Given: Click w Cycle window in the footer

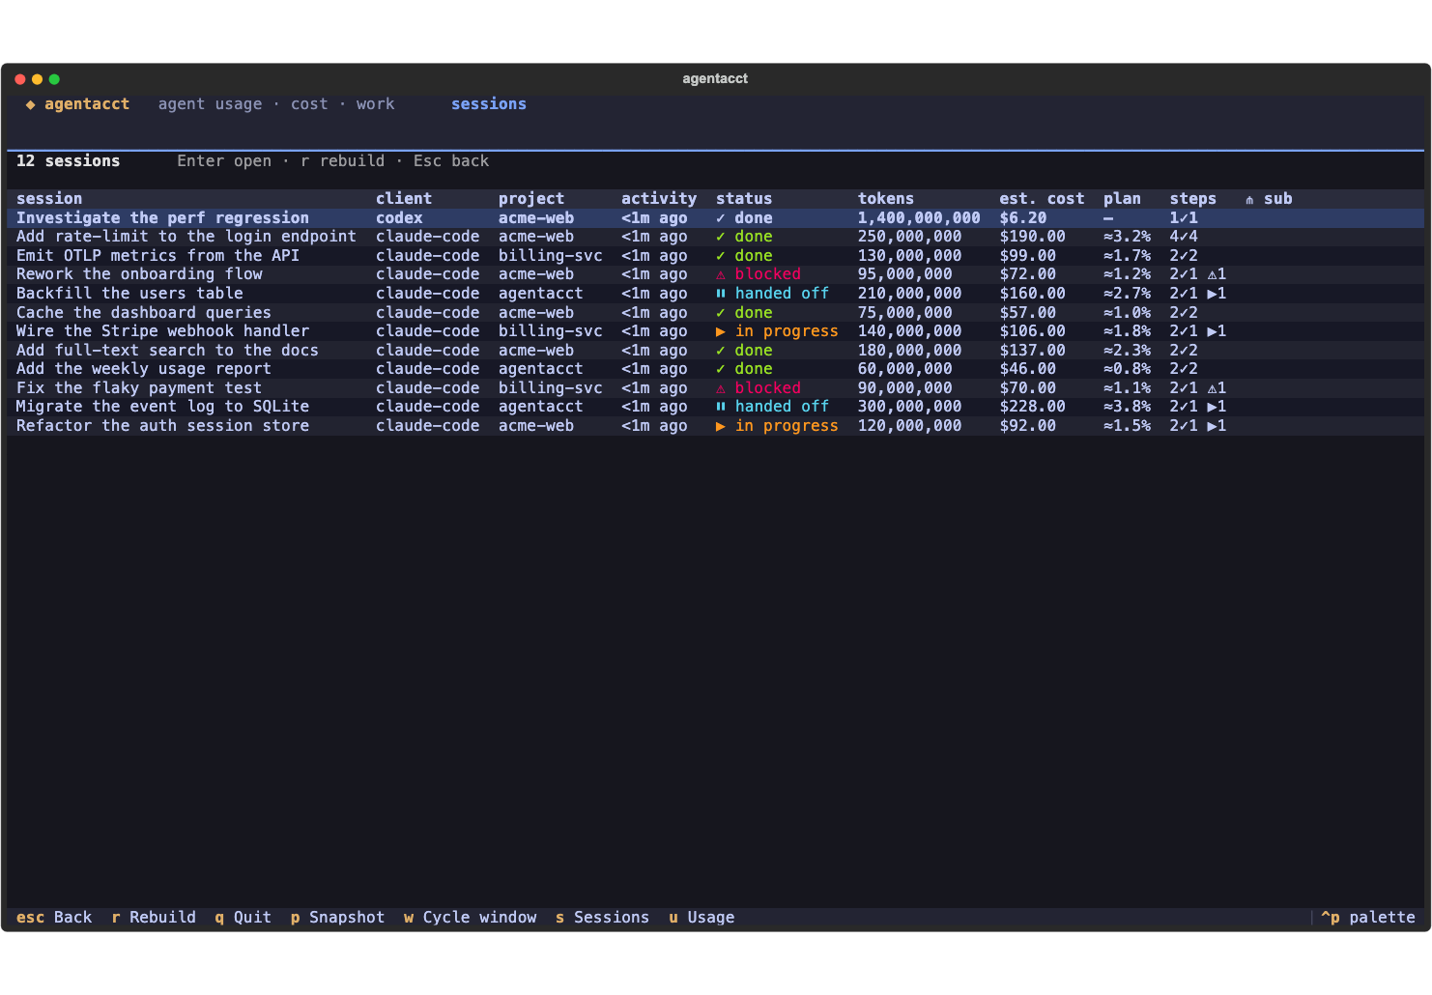Looking at the screenshot, I should 470,918.
